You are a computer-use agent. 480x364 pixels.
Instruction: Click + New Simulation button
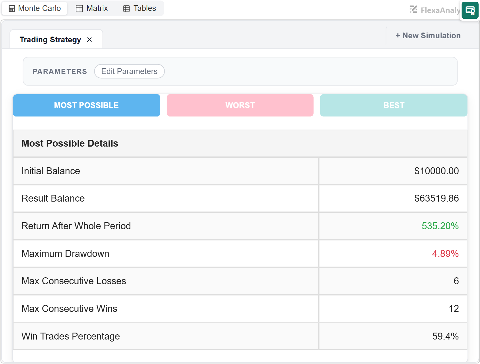point(428,36)
